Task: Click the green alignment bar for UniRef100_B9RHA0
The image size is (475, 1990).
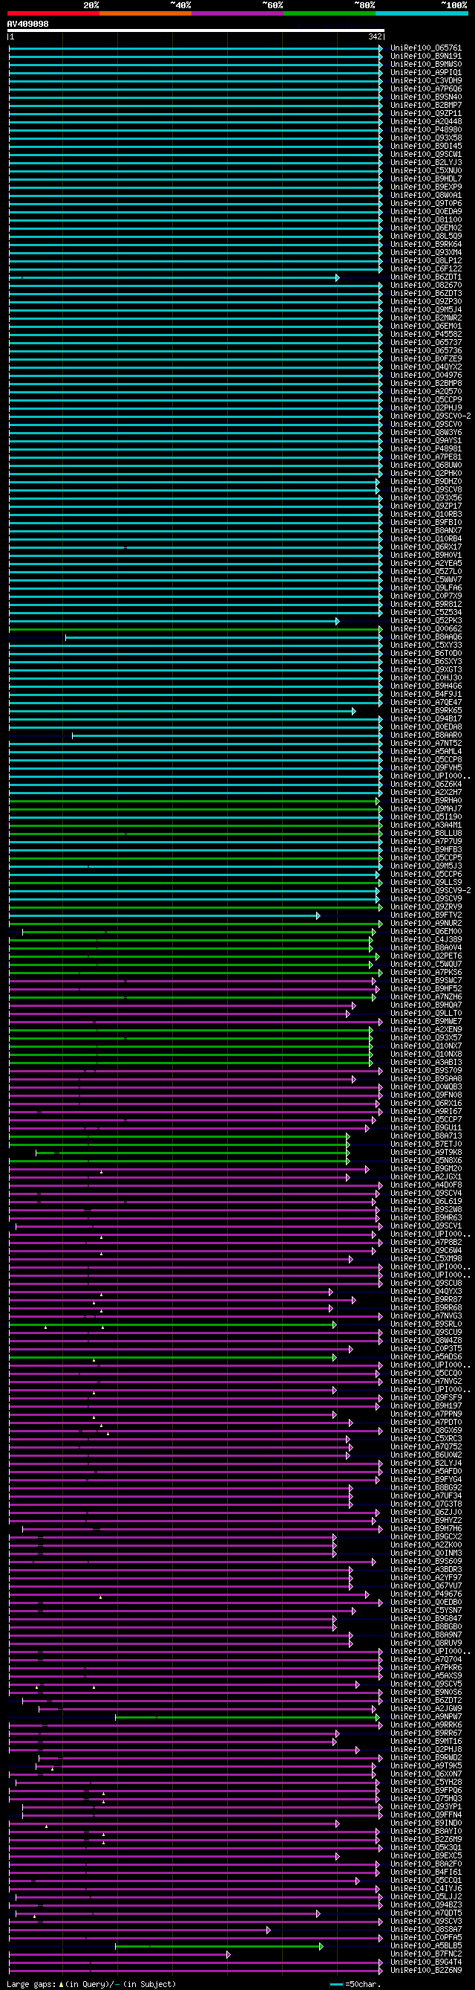Action: pos(194,801)
